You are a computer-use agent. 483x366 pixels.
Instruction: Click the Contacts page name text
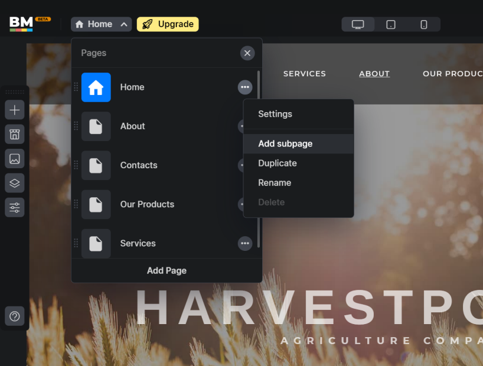(x=139, y=165)
